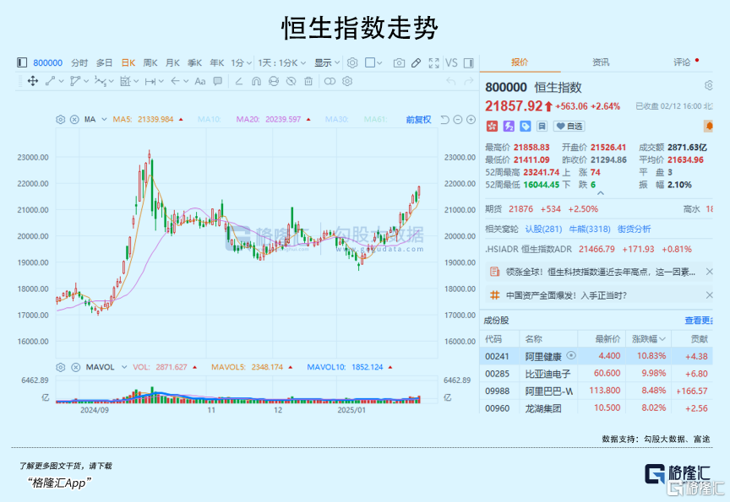Toggle drawings visibility (crossed-eye icon)
Screen dimensions: 730x502
291,81
